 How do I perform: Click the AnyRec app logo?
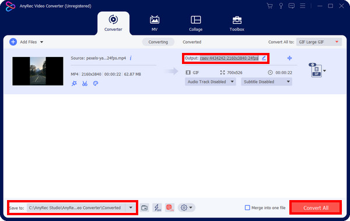click(x=10, y=6)
